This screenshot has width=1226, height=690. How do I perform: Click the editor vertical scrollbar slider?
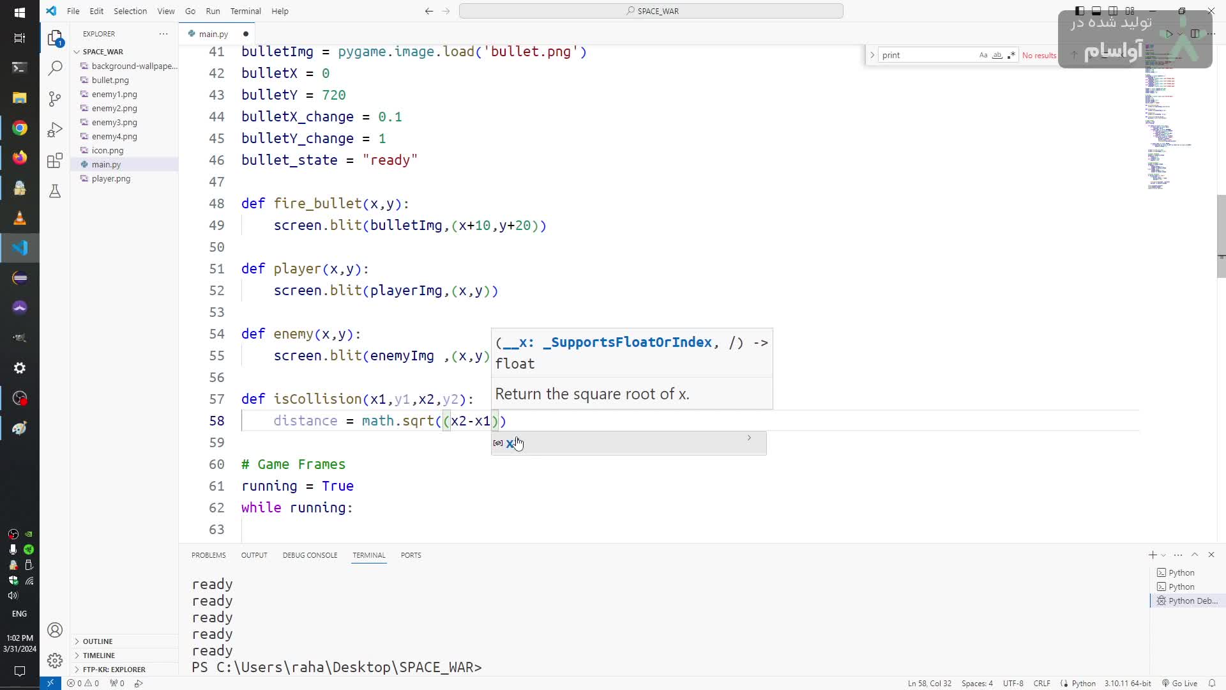click(1221, 236)
